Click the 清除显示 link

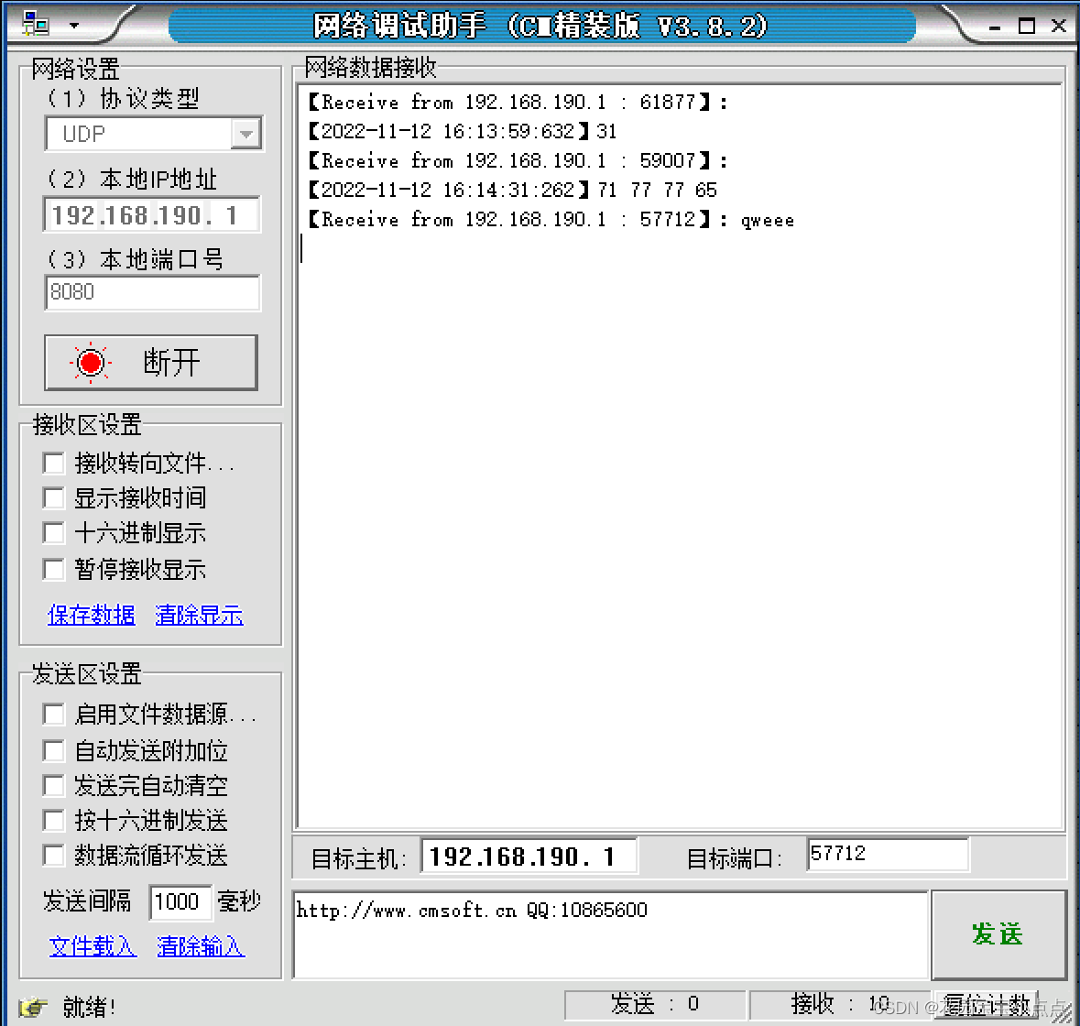199,615
